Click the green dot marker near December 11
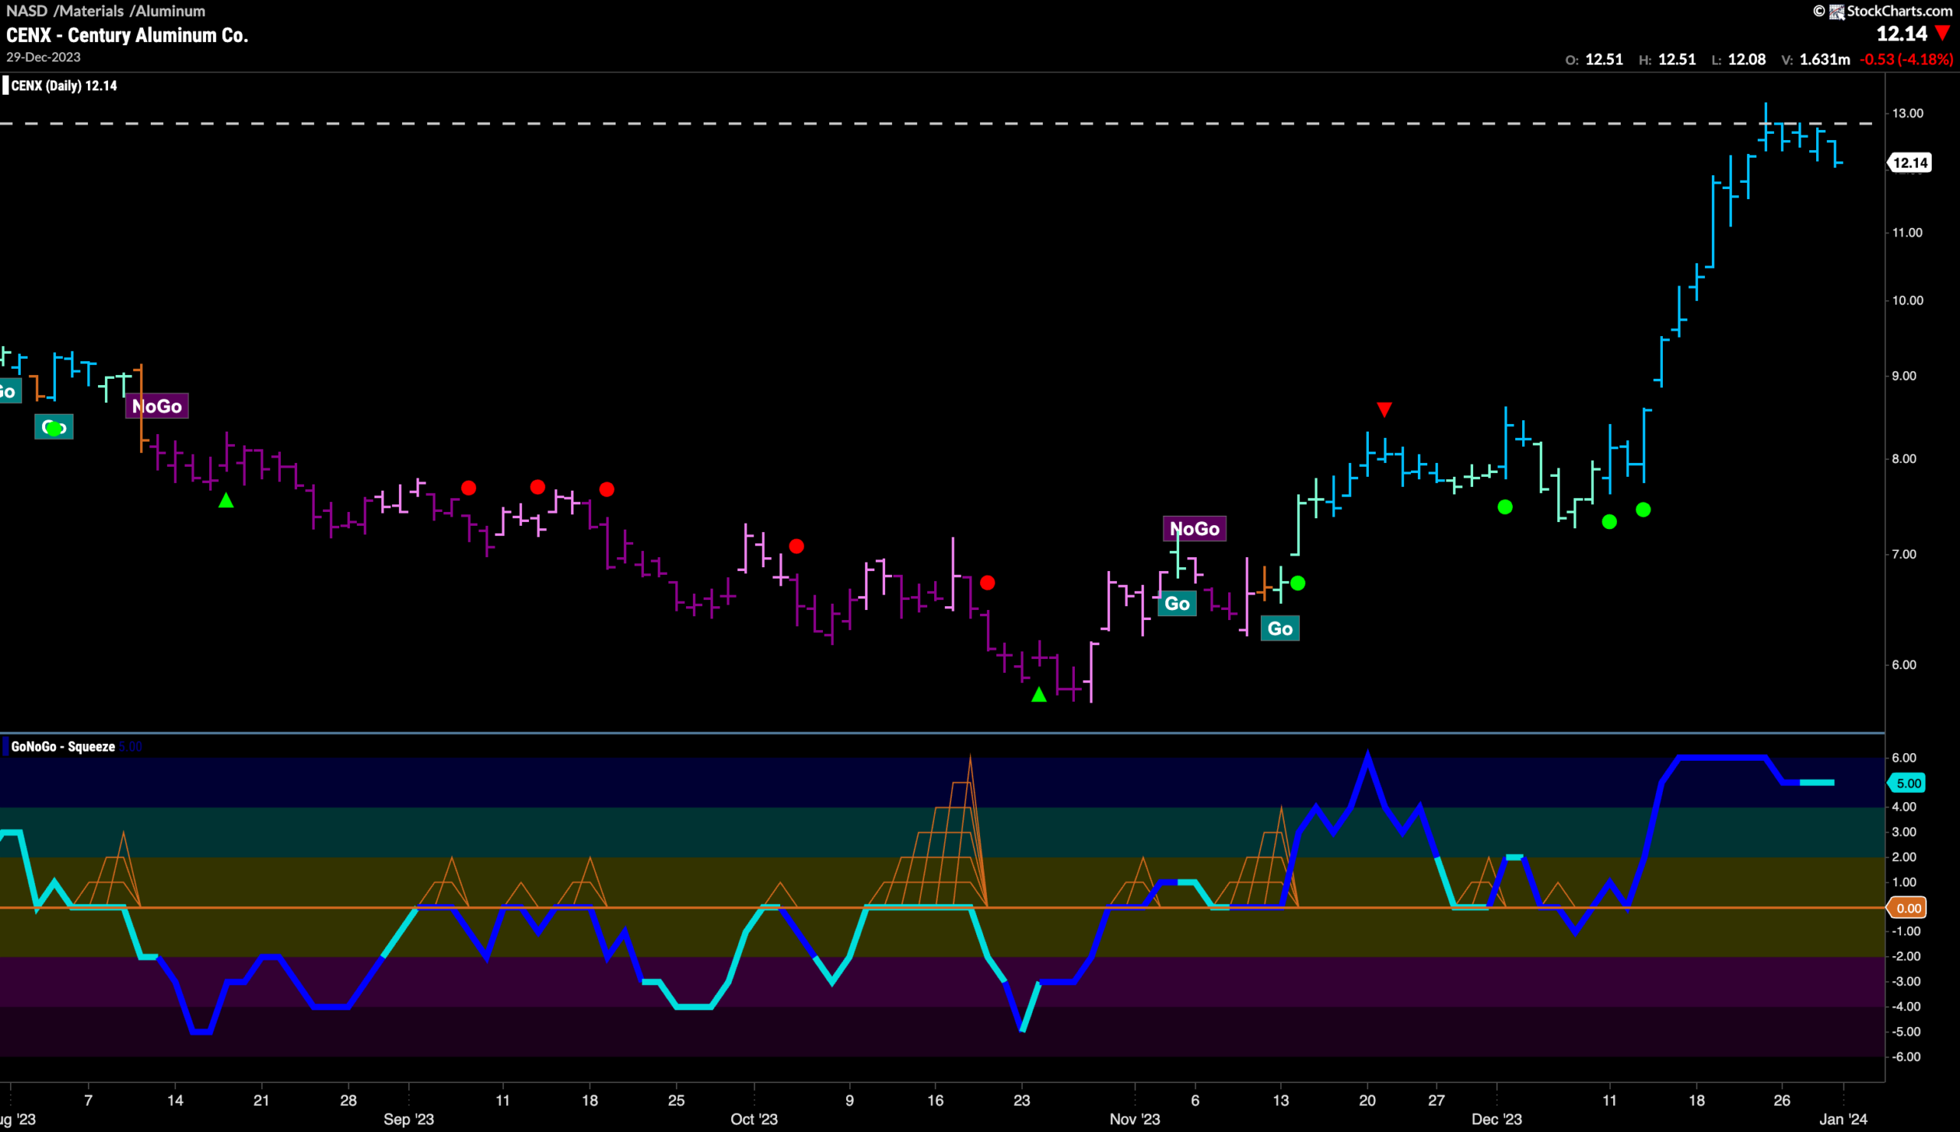 [x=1609, y=522]
